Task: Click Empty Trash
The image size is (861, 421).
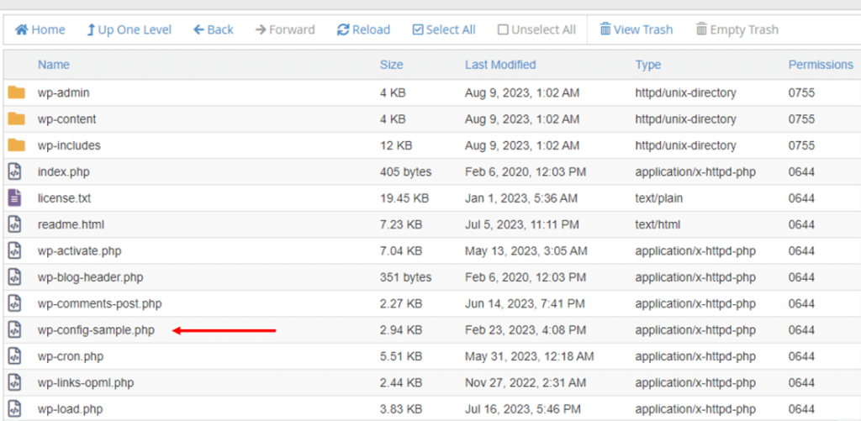Action: click(x=737, y=29)
